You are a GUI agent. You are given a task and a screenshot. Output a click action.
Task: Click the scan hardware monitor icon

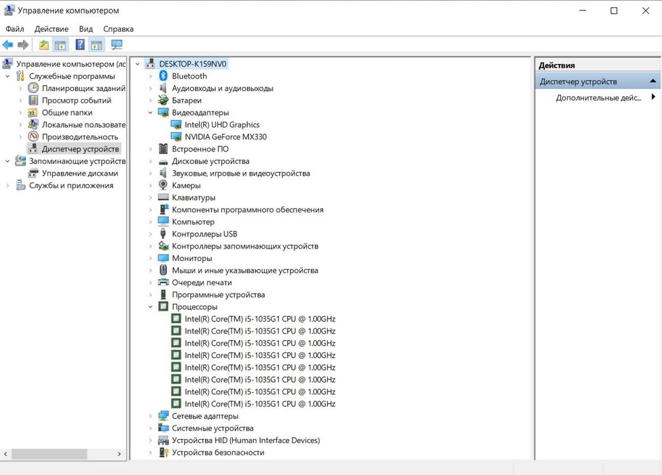117,44
